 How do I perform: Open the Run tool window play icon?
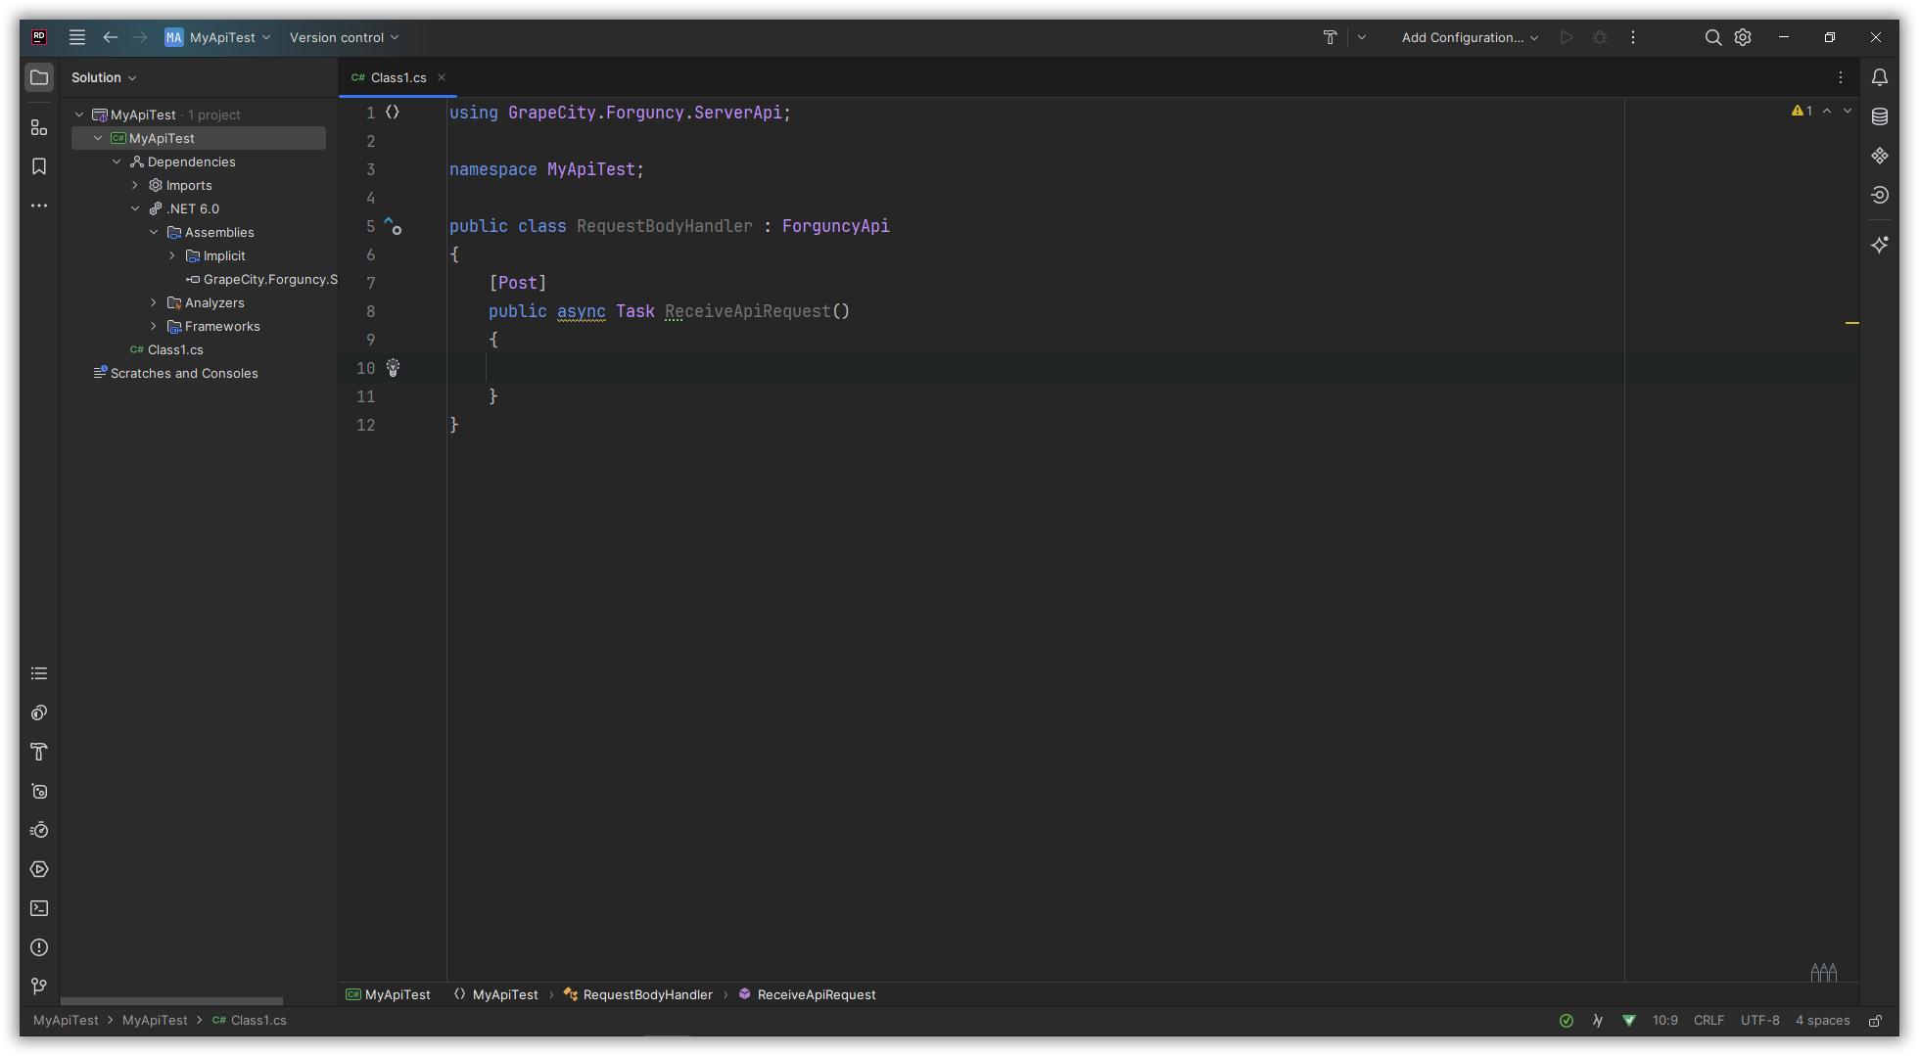point(39,869)
